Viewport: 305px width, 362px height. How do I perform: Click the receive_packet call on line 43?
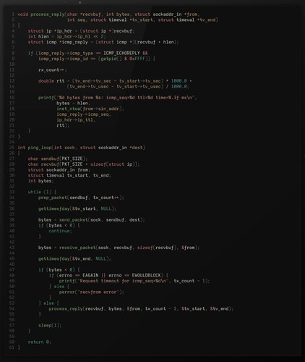pos(129,248)
